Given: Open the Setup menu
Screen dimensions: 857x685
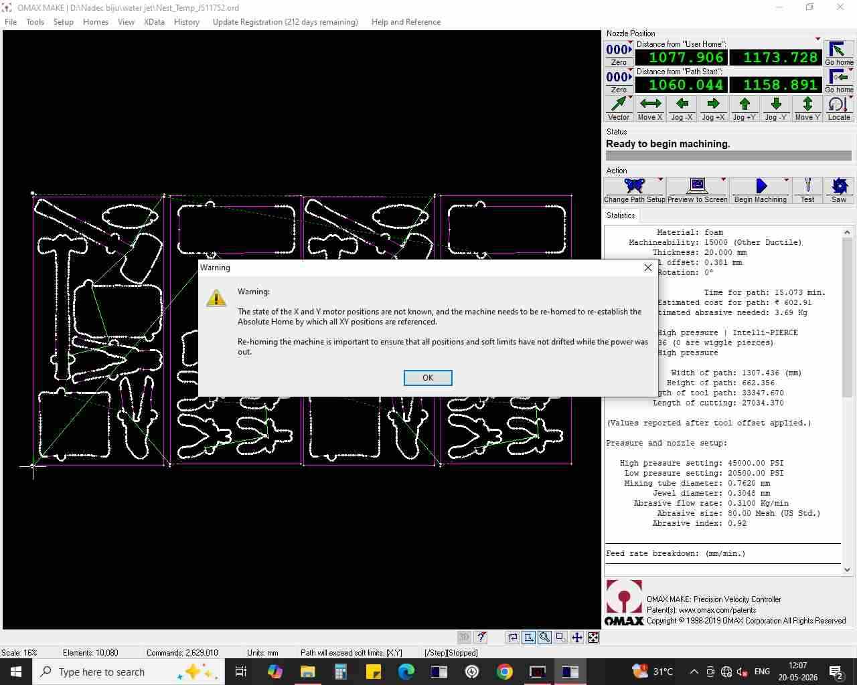Looking at the screenshot, I should (63, 22).
